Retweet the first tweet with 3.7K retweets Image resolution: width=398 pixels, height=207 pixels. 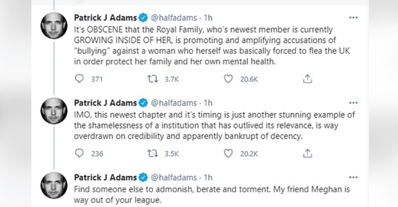pos(154,79)
